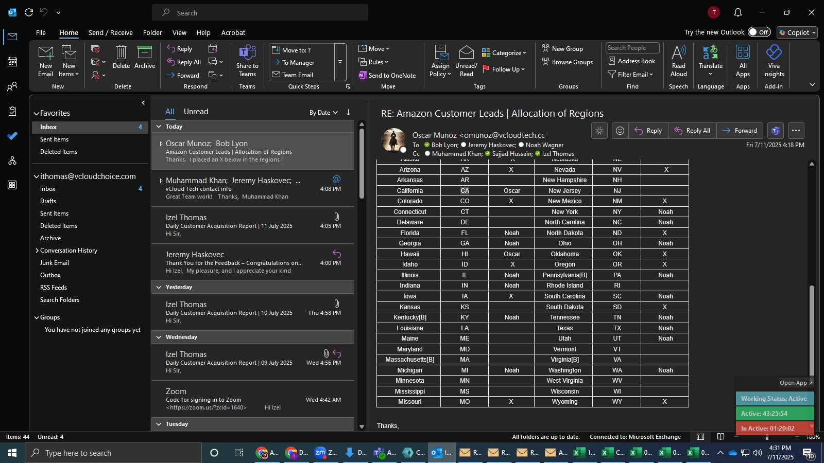Click the notification bell icon
This screenshot has width=824, height=463.
[x=738, y=12]
